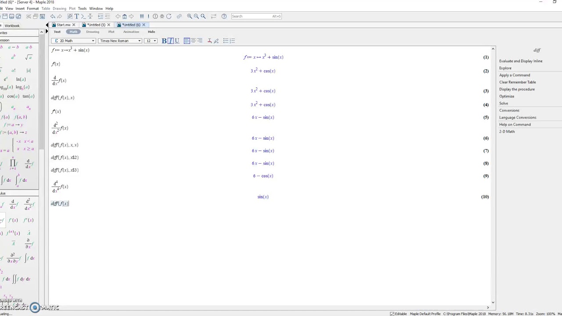
Task: Open the Insert menu
Action: [x=20, y=8]
